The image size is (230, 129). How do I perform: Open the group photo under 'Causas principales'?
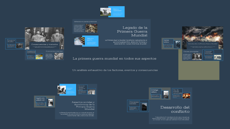(x=197, y=57)
